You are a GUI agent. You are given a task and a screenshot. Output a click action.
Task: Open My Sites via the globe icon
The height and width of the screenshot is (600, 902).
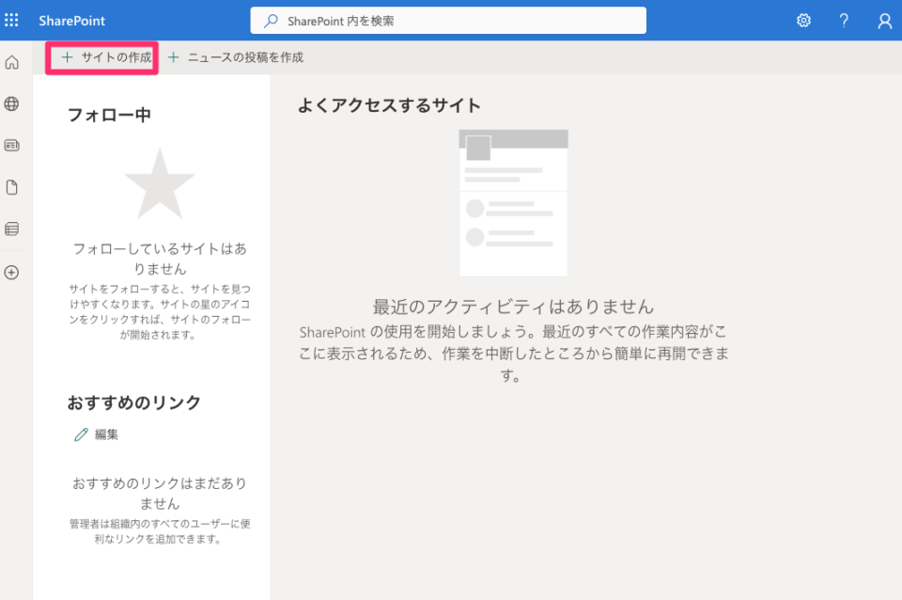[12, 103]
